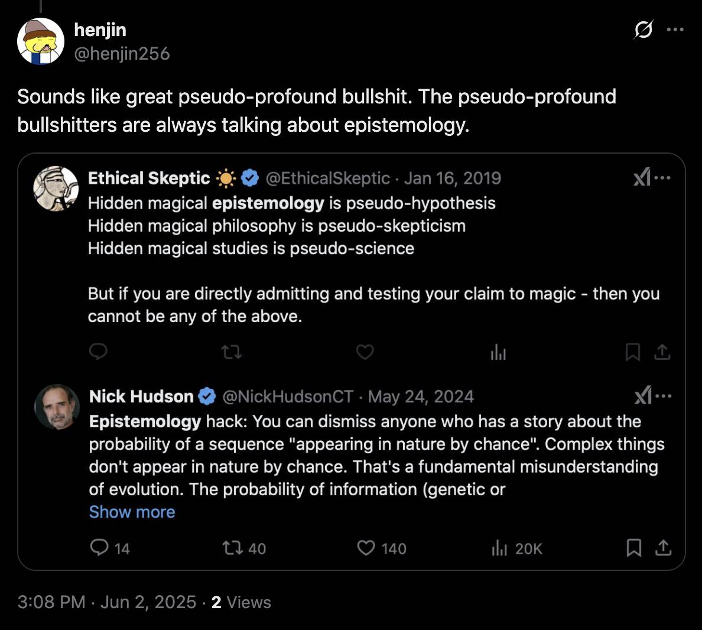This screenshot has width=702, height=630.
Task: Expand Nick Hudson's tweet with Show more
Action: [132, 512]
